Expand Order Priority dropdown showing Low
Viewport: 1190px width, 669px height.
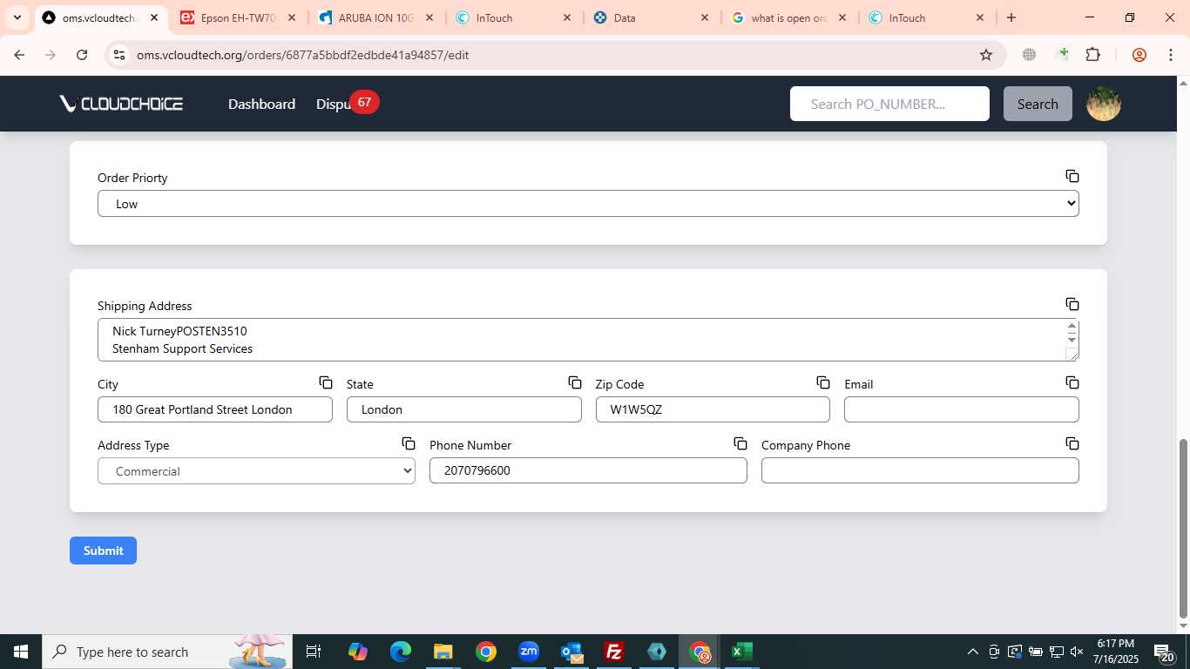click(x=588, y=204)
